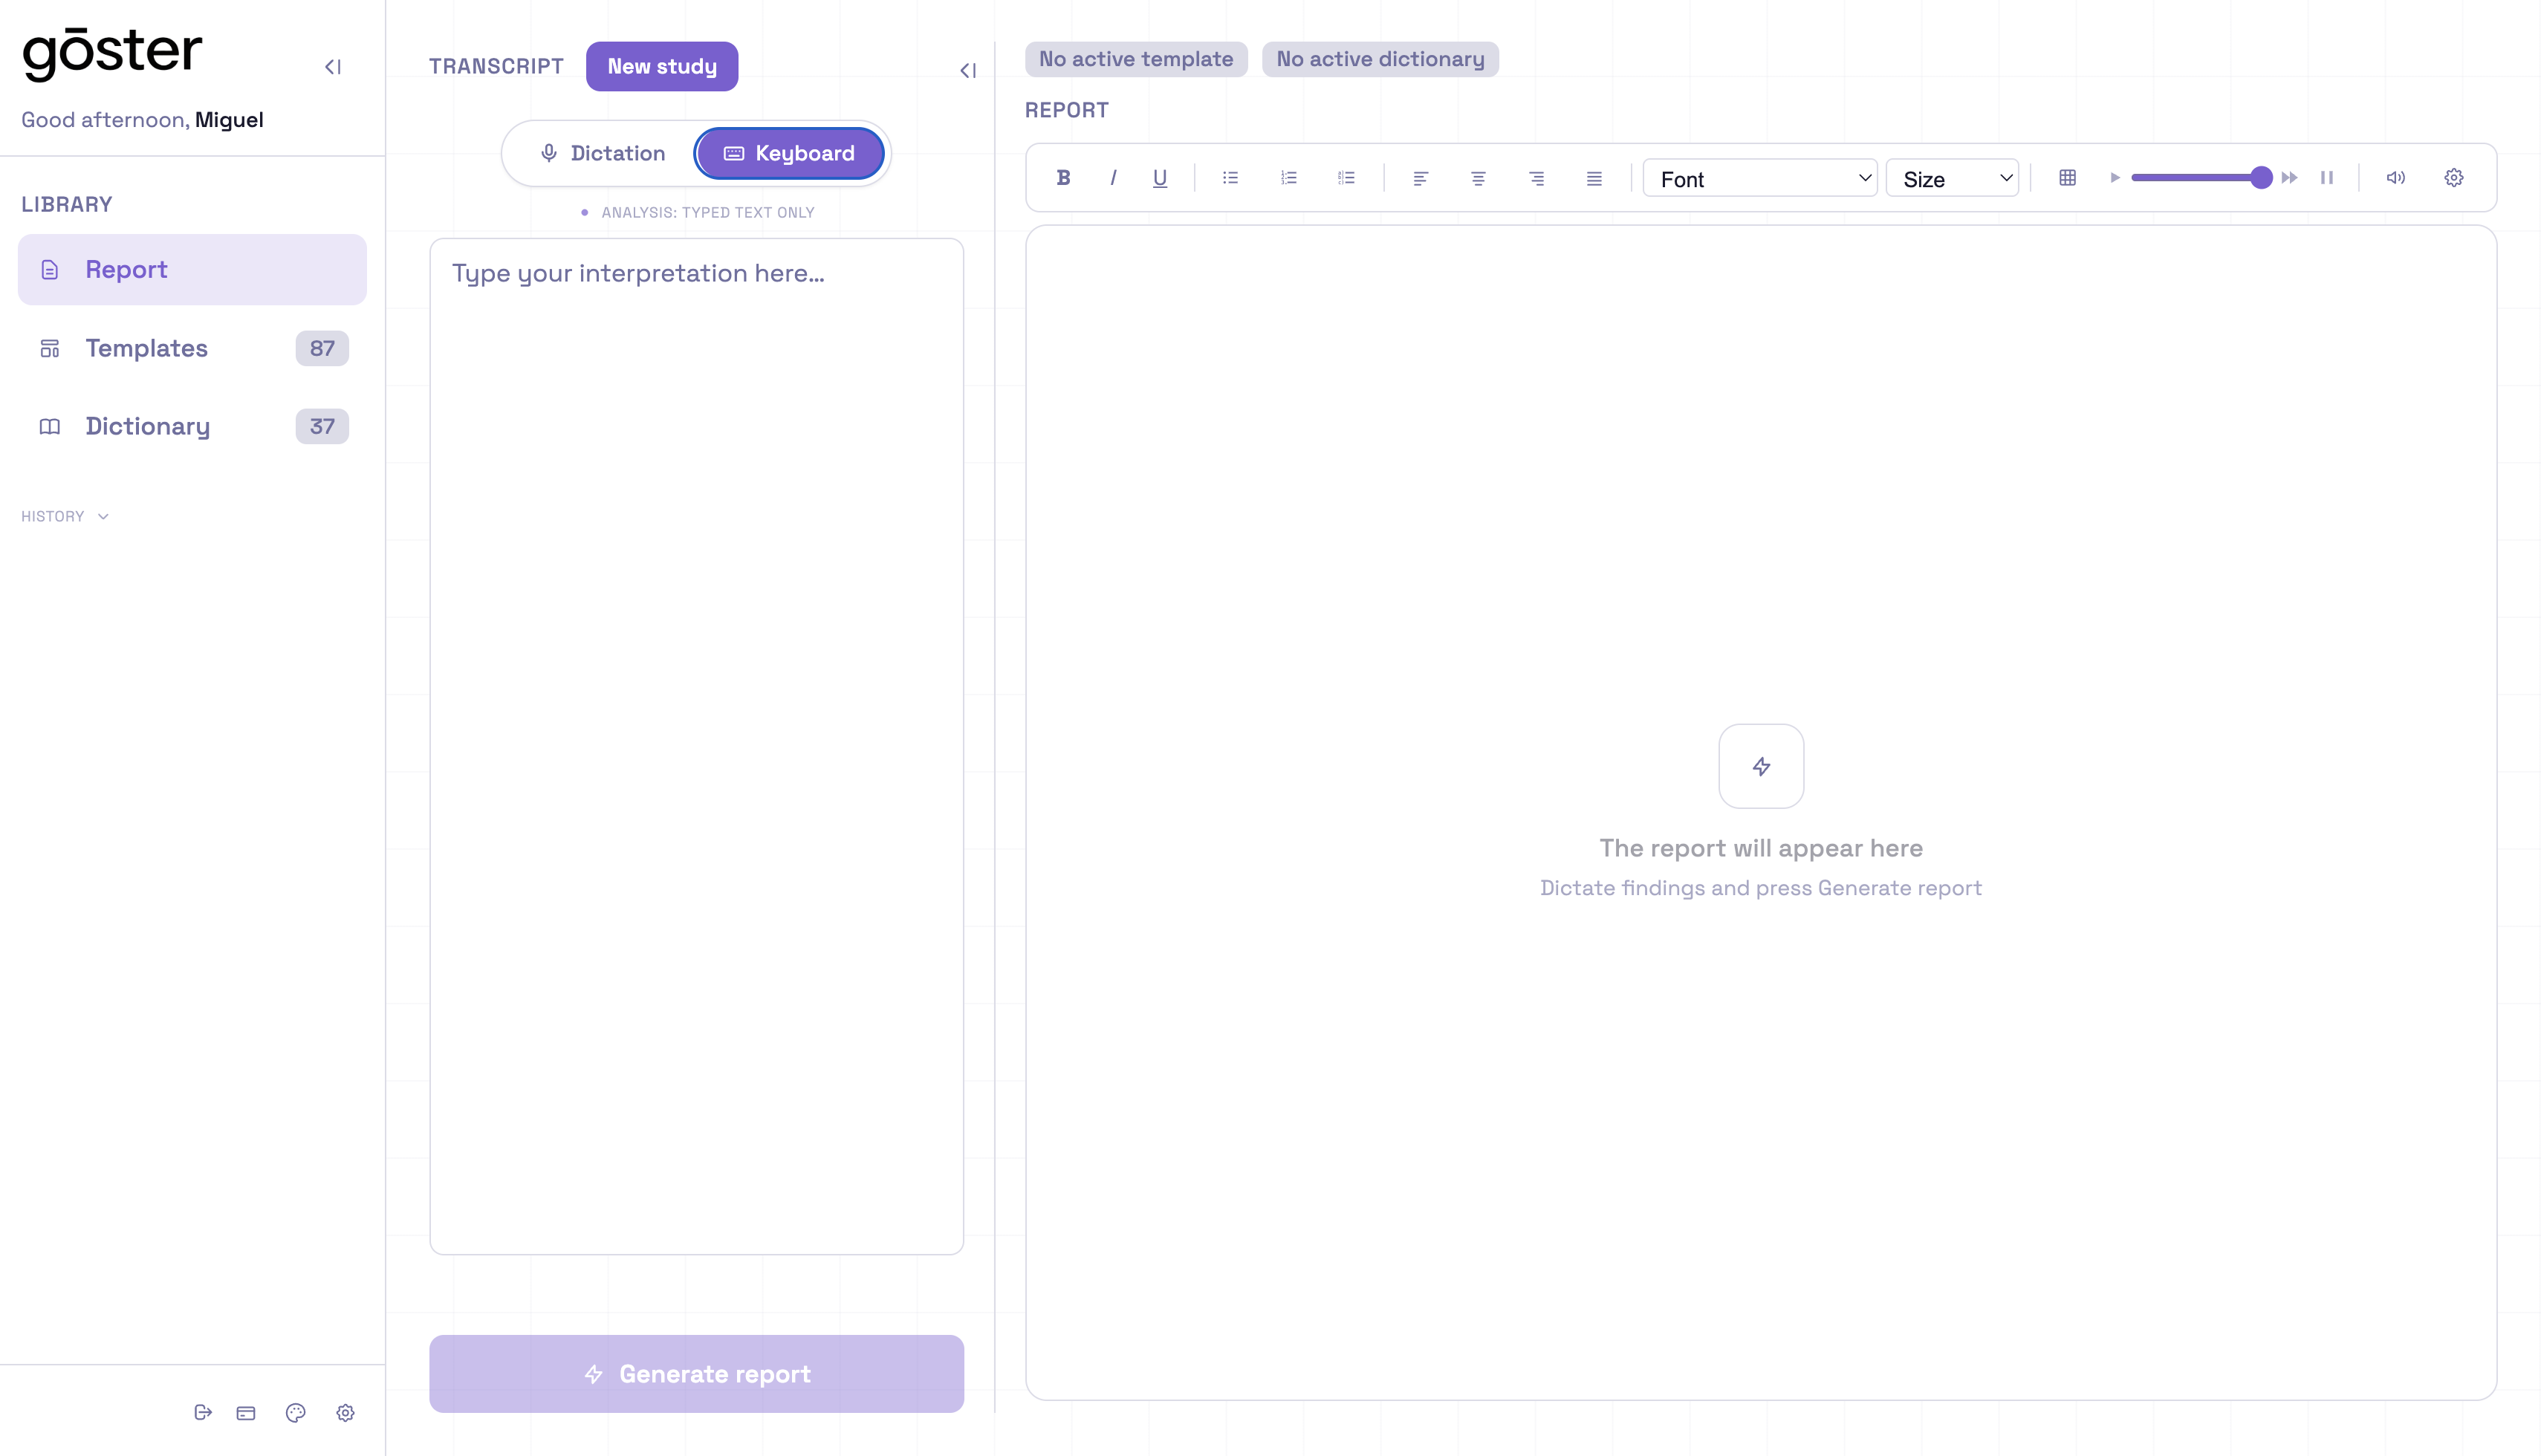Click the No active template chip
Viewport: 2541px width, 1456px height.
click(x=1136, y=59)
